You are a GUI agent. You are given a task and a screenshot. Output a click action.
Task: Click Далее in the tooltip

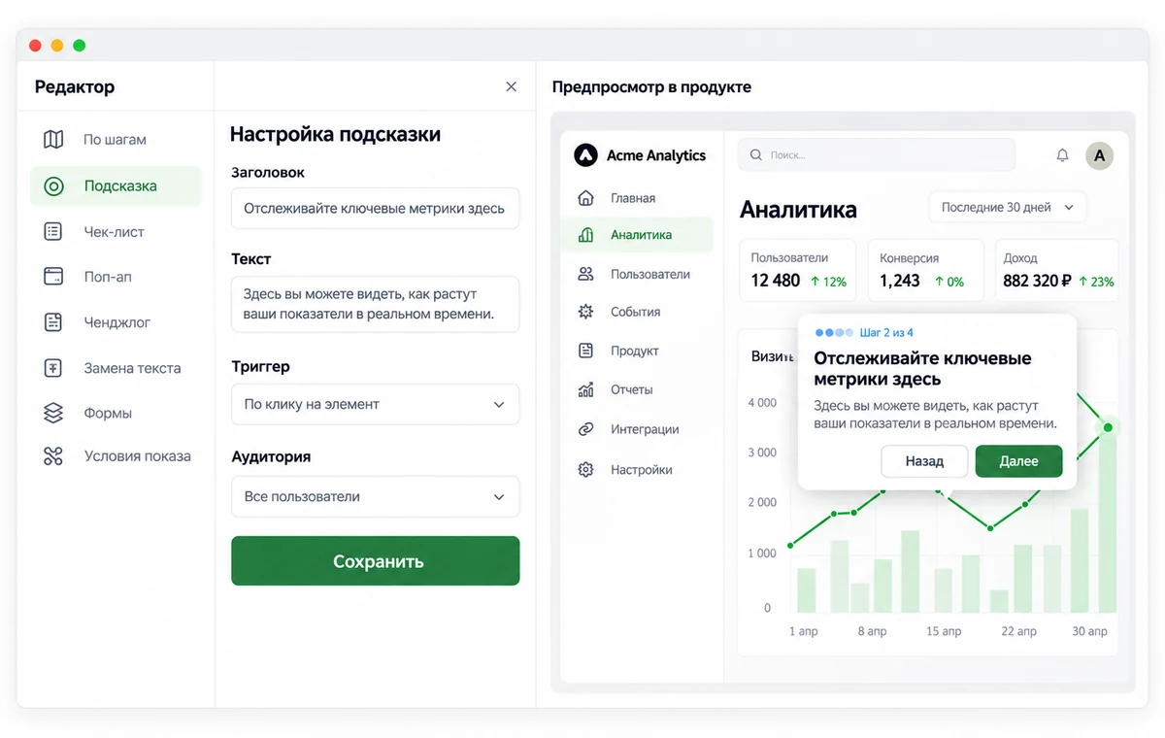pyautogui.click(x=1018, y=461)
